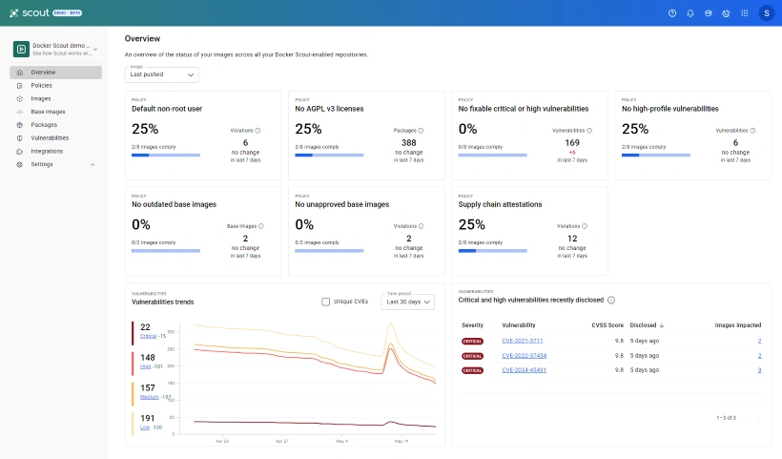Click the Vulnerabilities shield icon in sidebar

(x=20, y=138)
